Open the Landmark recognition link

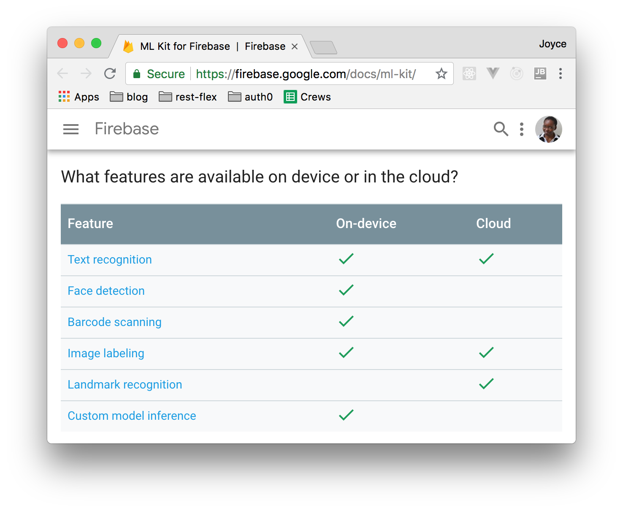pos(125,384)
